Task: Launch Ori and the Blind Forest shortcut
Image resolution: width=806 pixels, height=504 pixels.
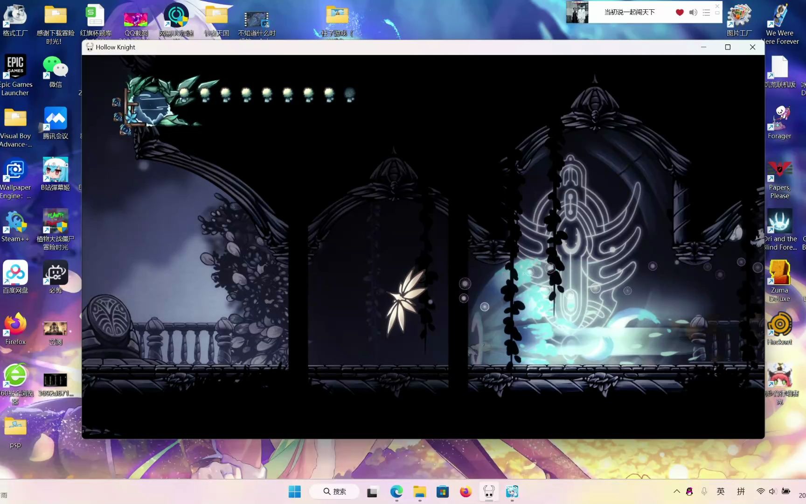Action: coord(780,230)
